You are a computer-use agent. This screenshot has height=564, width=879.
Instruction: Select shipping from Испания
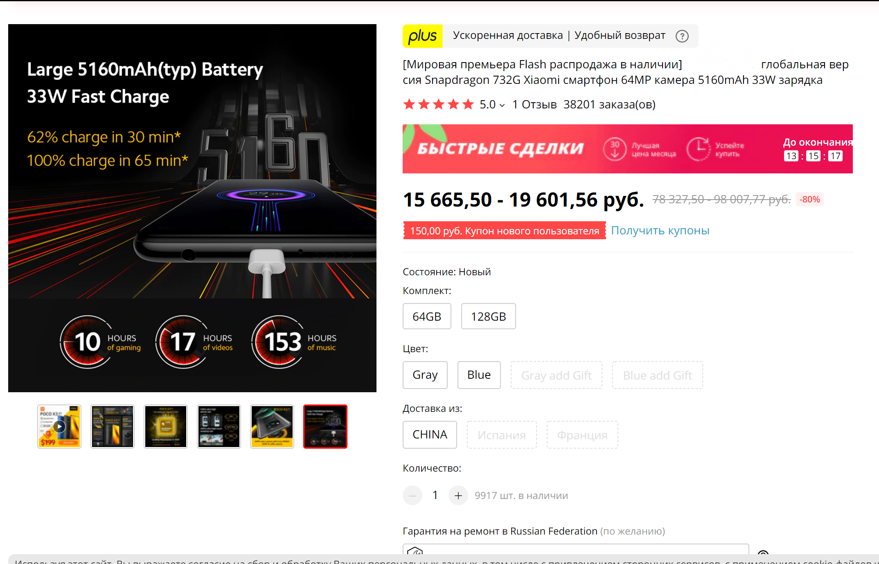[502, 435]
